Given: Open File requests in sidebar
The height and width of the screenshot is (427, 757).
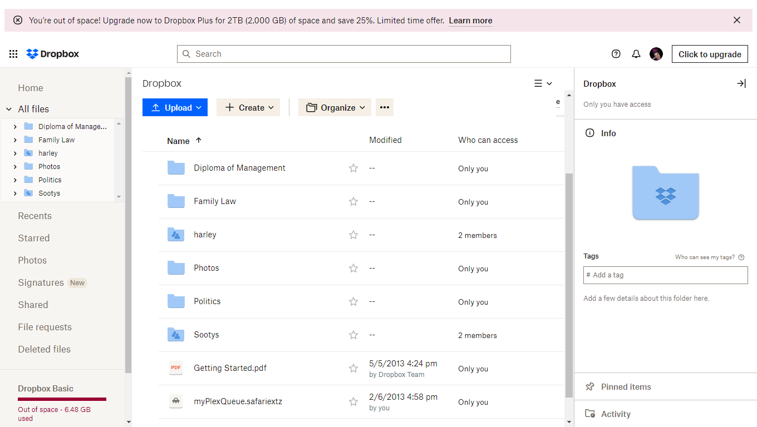Looking at the screenshot, I should pyautogui.click(x=45, y=327).
